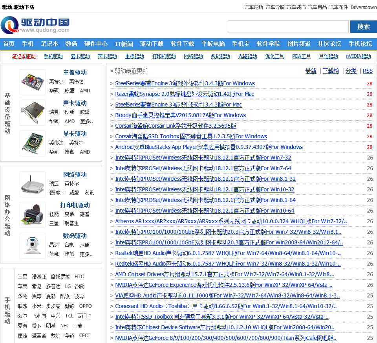Open the printer driver thumbnail image
Viewport: 377px width, 343px height.
(33, 215)
